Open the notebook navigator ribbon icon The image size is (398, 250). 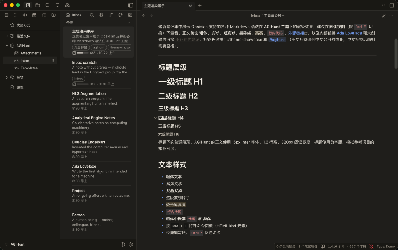[28, 5]
